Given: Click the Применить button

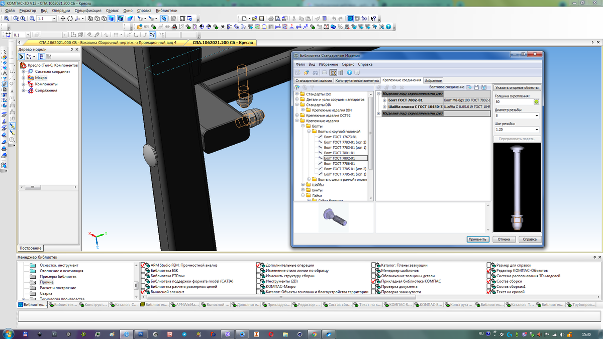Looking at the screenshot, I should coord(478,240).
